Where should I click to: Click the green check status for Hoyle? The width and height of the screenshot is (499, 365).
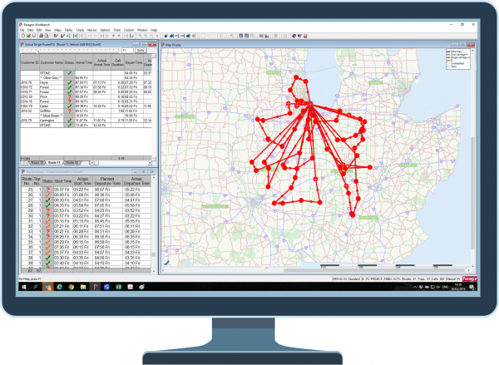coord(69,82)
